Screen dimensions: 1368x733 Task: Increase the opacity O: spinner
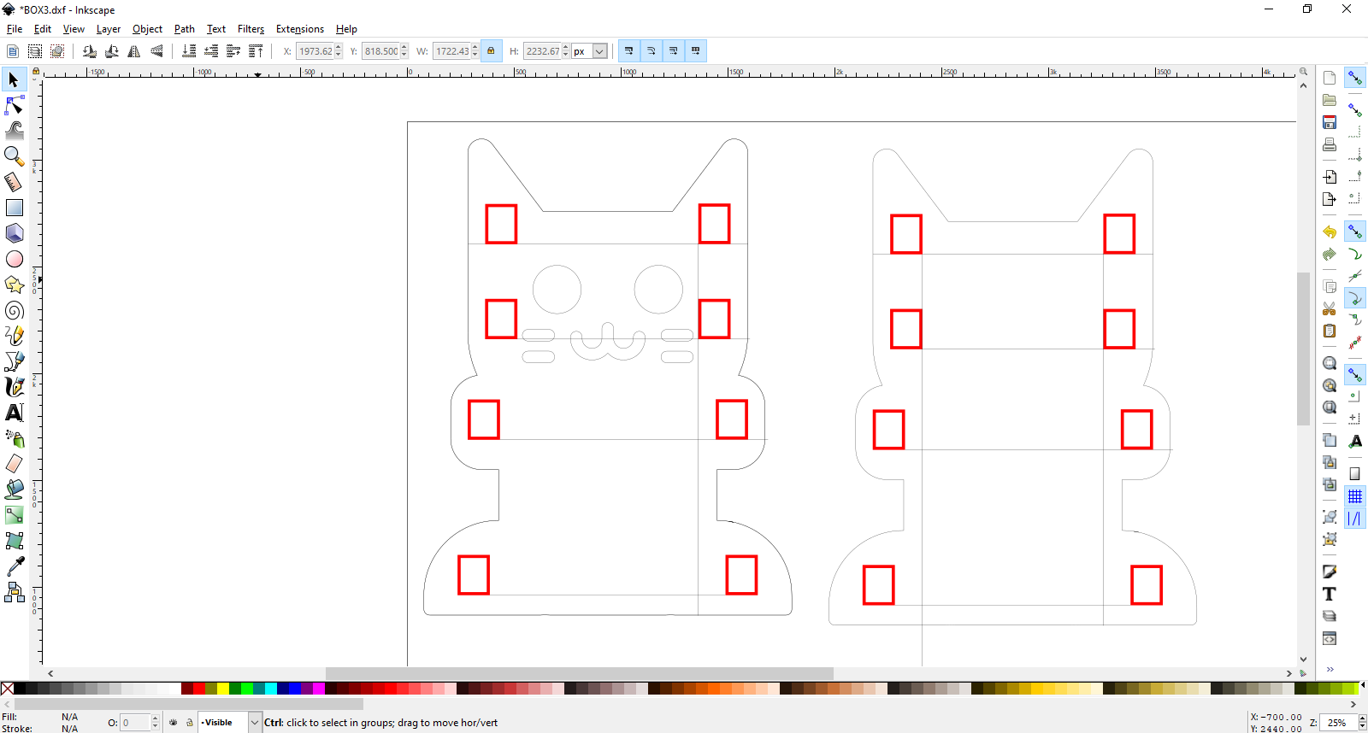156,719
